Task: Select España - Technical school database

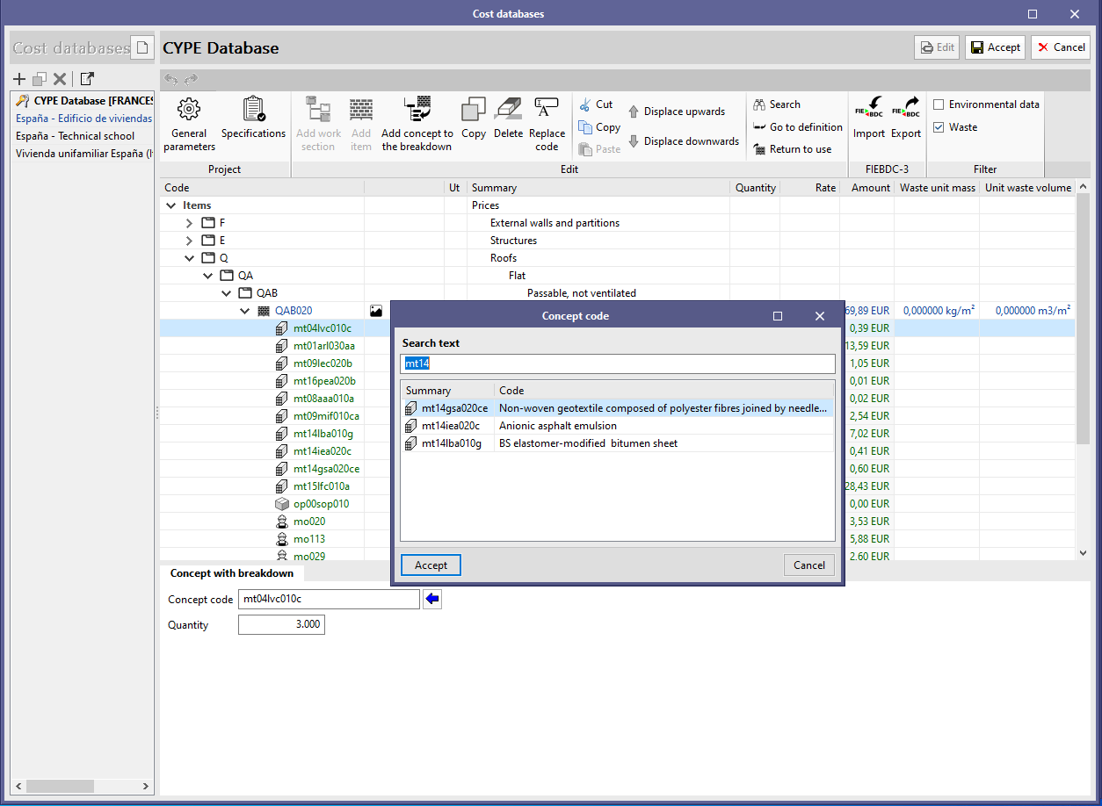Action: (x=76, y=136)
